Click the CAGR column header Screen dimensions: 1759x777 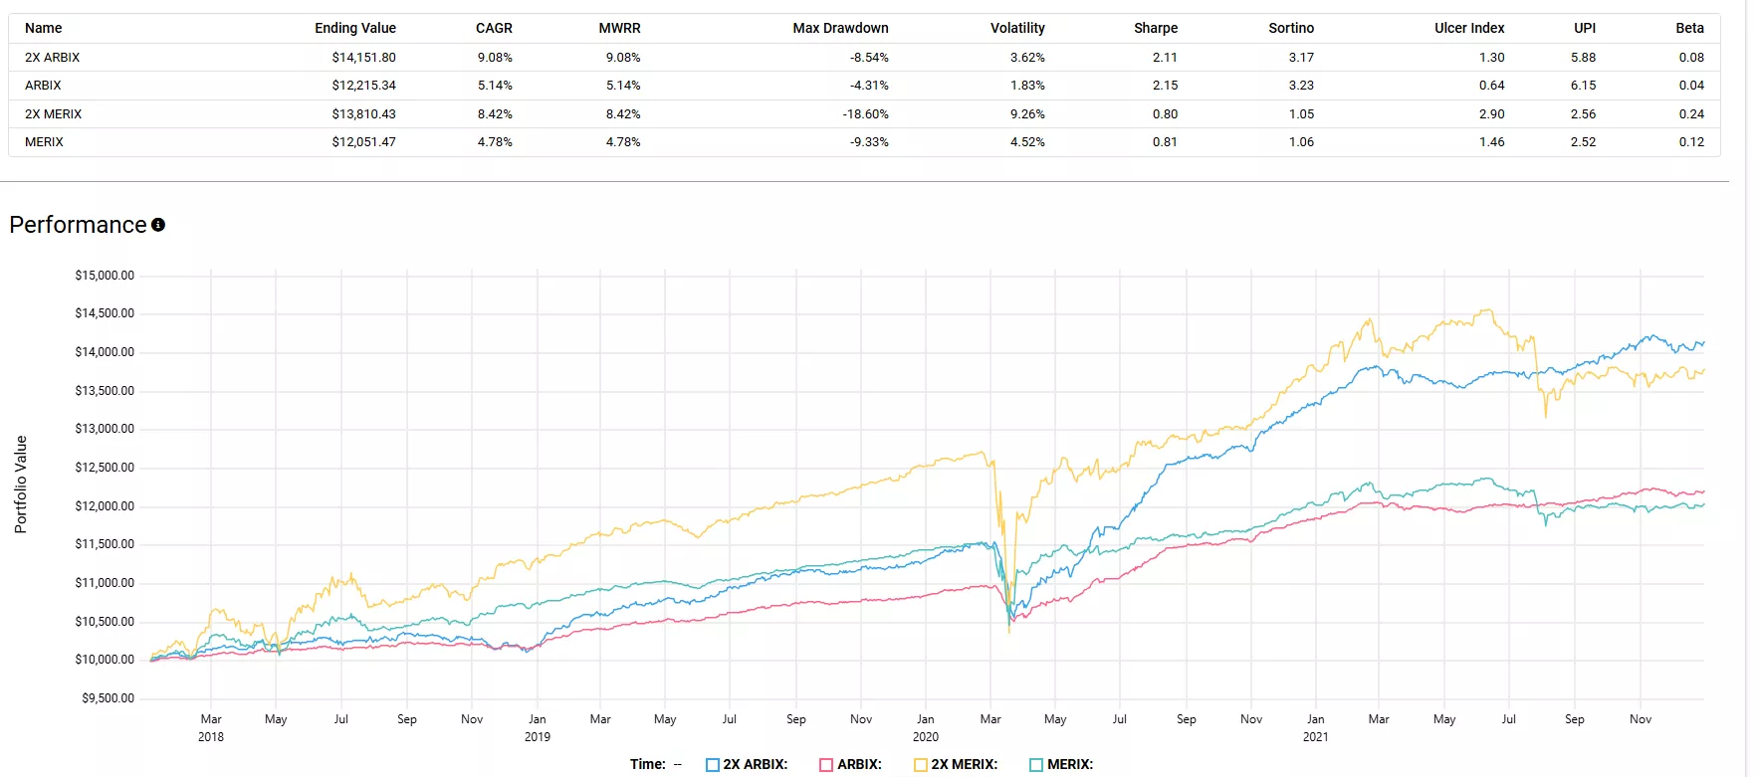click(x=494, y=28)
